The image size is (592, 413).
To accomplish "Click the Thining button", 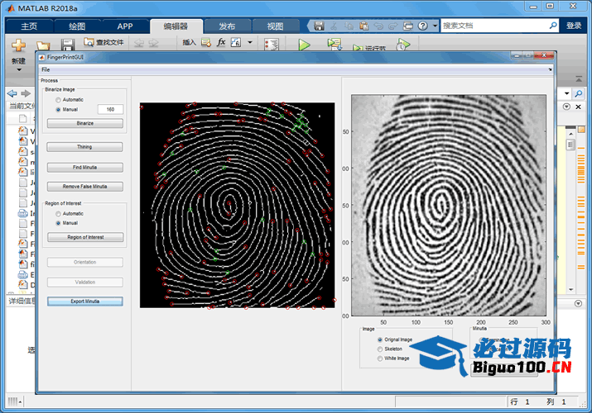I will coord(84,147).
